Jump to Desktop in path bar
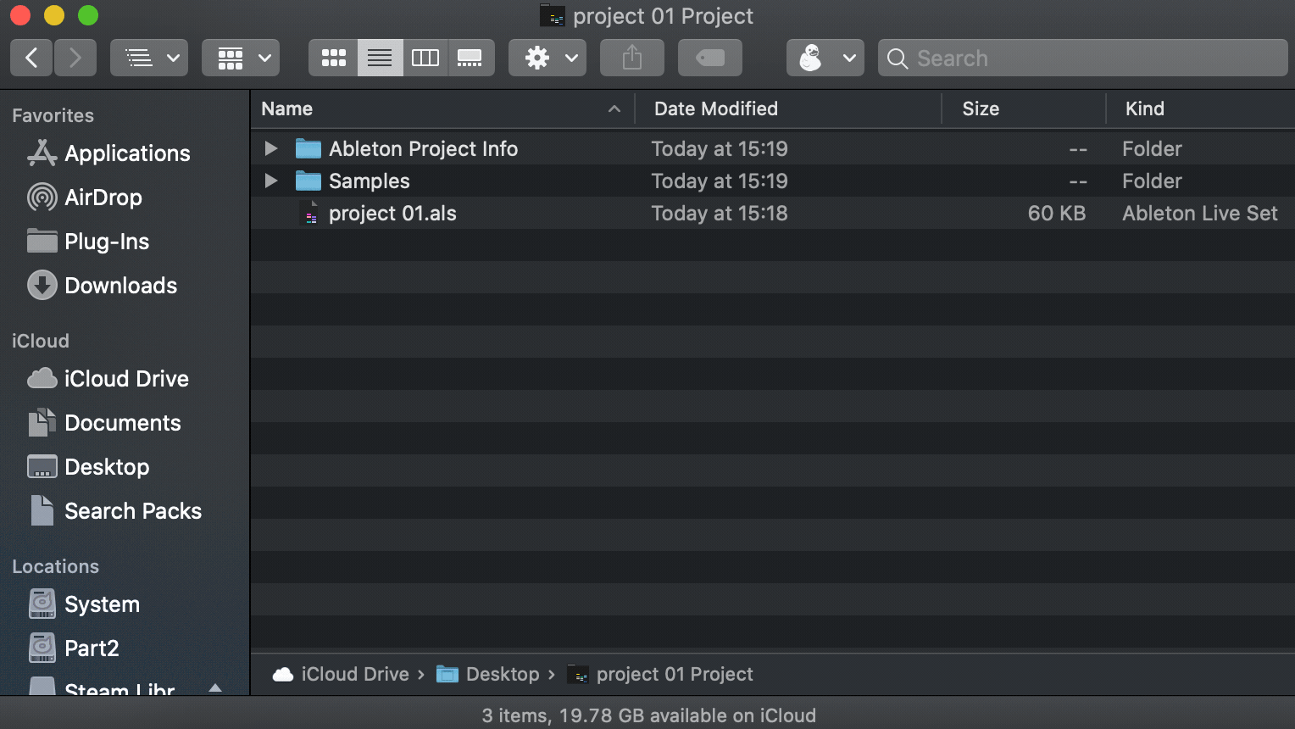This screenshot has height=729, width=1295. coord(502,674)
